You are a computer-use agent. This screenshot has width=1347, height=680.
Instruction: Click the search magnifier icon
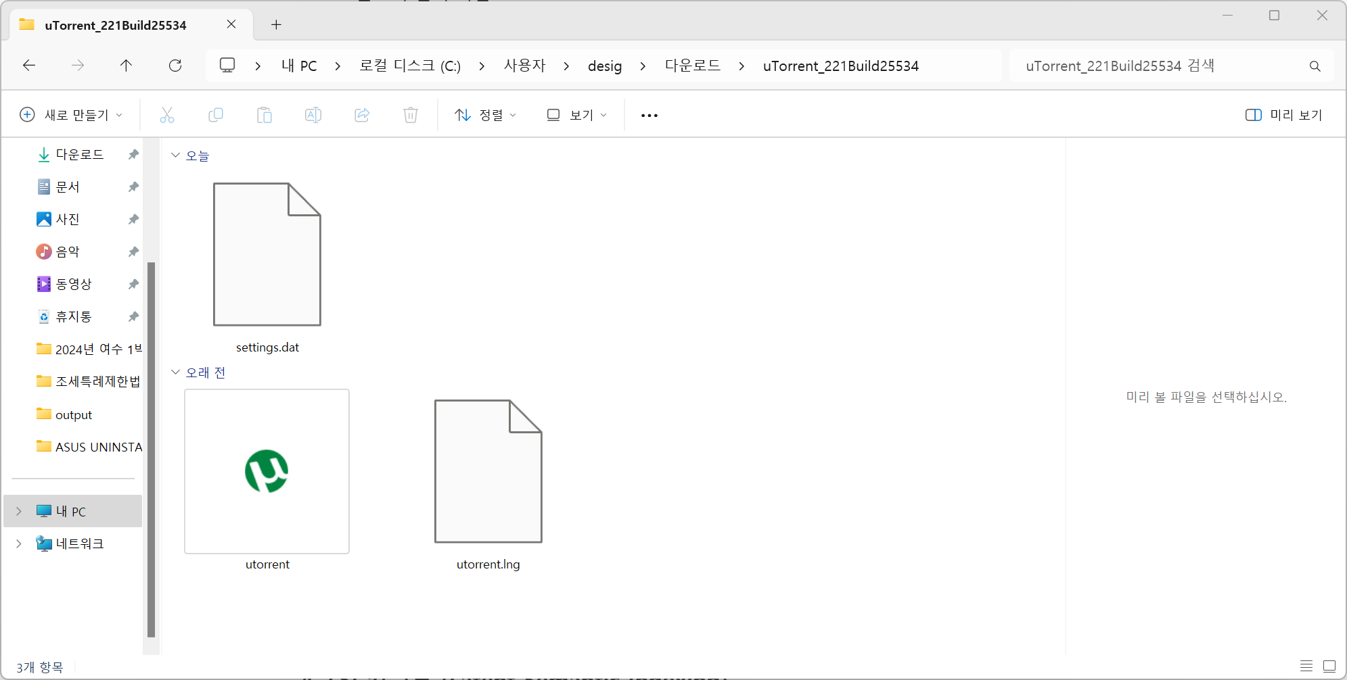[1315, 66]
